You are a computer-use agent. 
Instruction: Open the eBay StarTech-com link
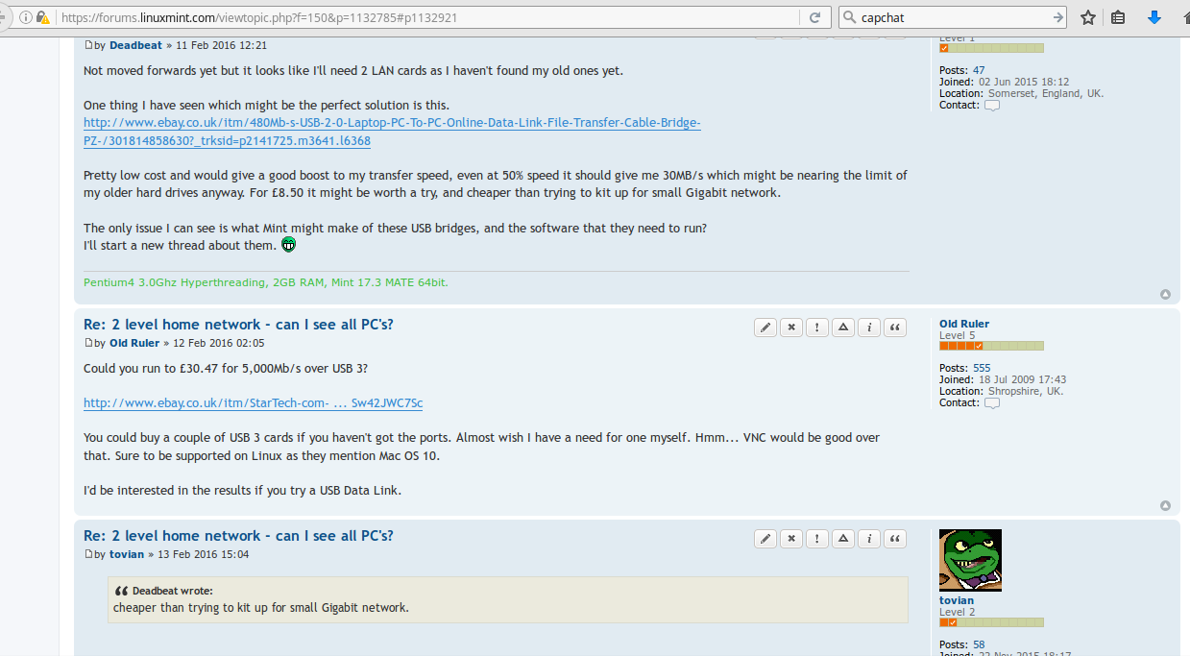coord(253,403)
